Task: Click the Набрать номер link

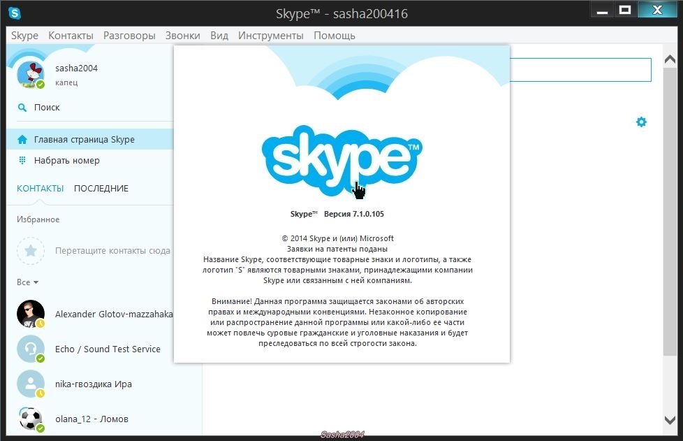Action: click(67, 161)
